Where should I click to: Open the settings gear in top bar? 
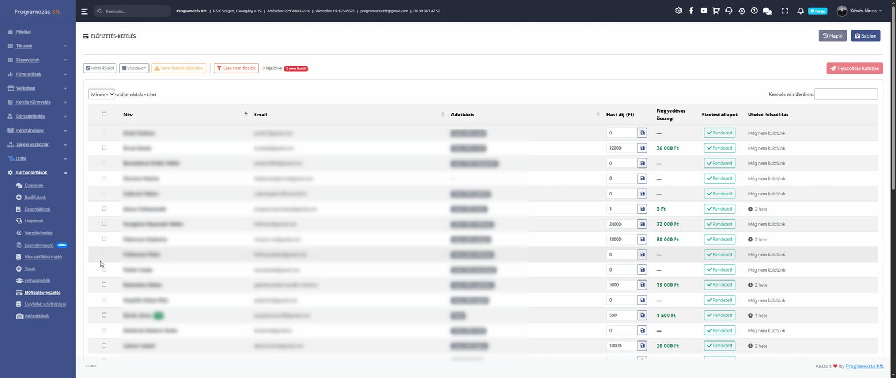click(x=678, y=11)
